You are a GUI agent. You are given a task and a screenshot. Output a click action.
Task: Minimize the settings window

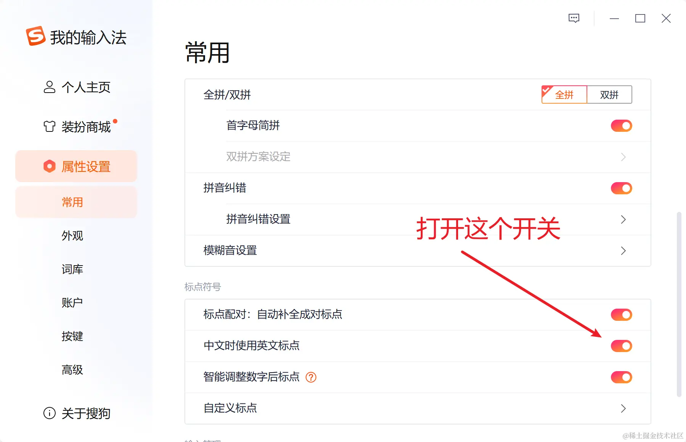(614, 18)
